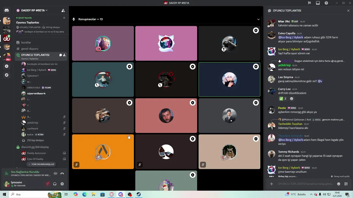Click @Ice Berg / Ayberk mention in Evino Capella's message
This screenshot has width=353, height=198.
(291, 37)
